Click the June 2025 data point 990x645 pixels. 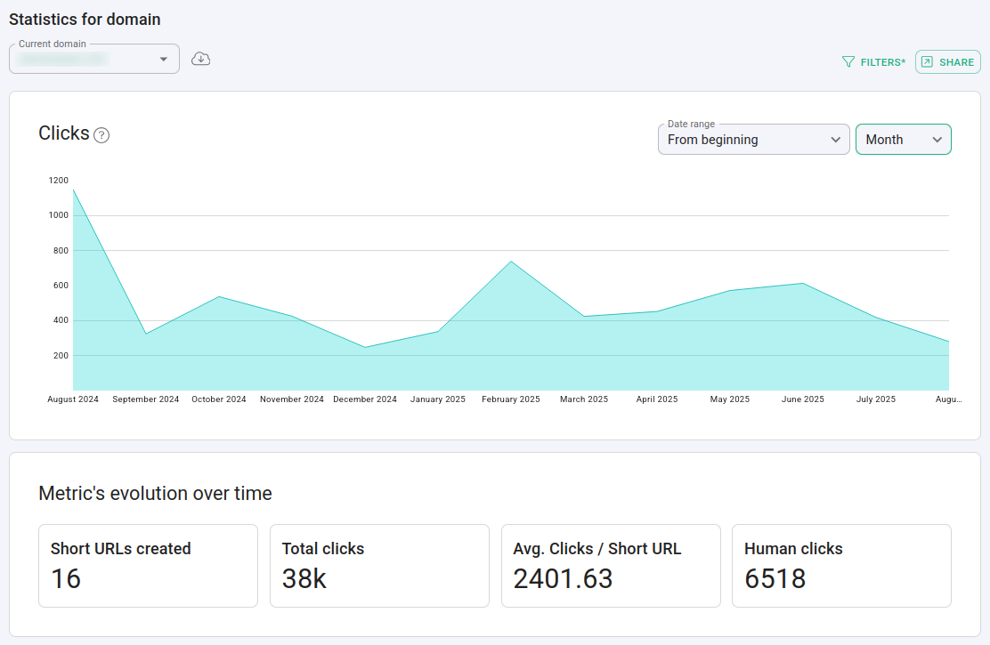click(x=803, y=283)
